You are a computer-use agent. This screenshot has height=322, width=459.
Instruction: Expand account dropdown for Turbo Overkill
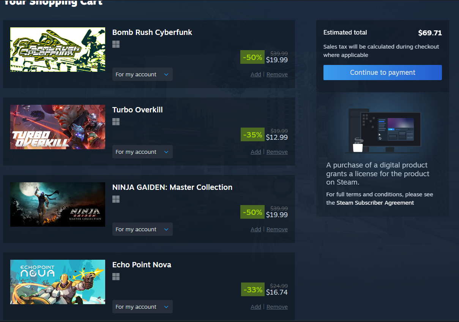(x=142, y=152)
